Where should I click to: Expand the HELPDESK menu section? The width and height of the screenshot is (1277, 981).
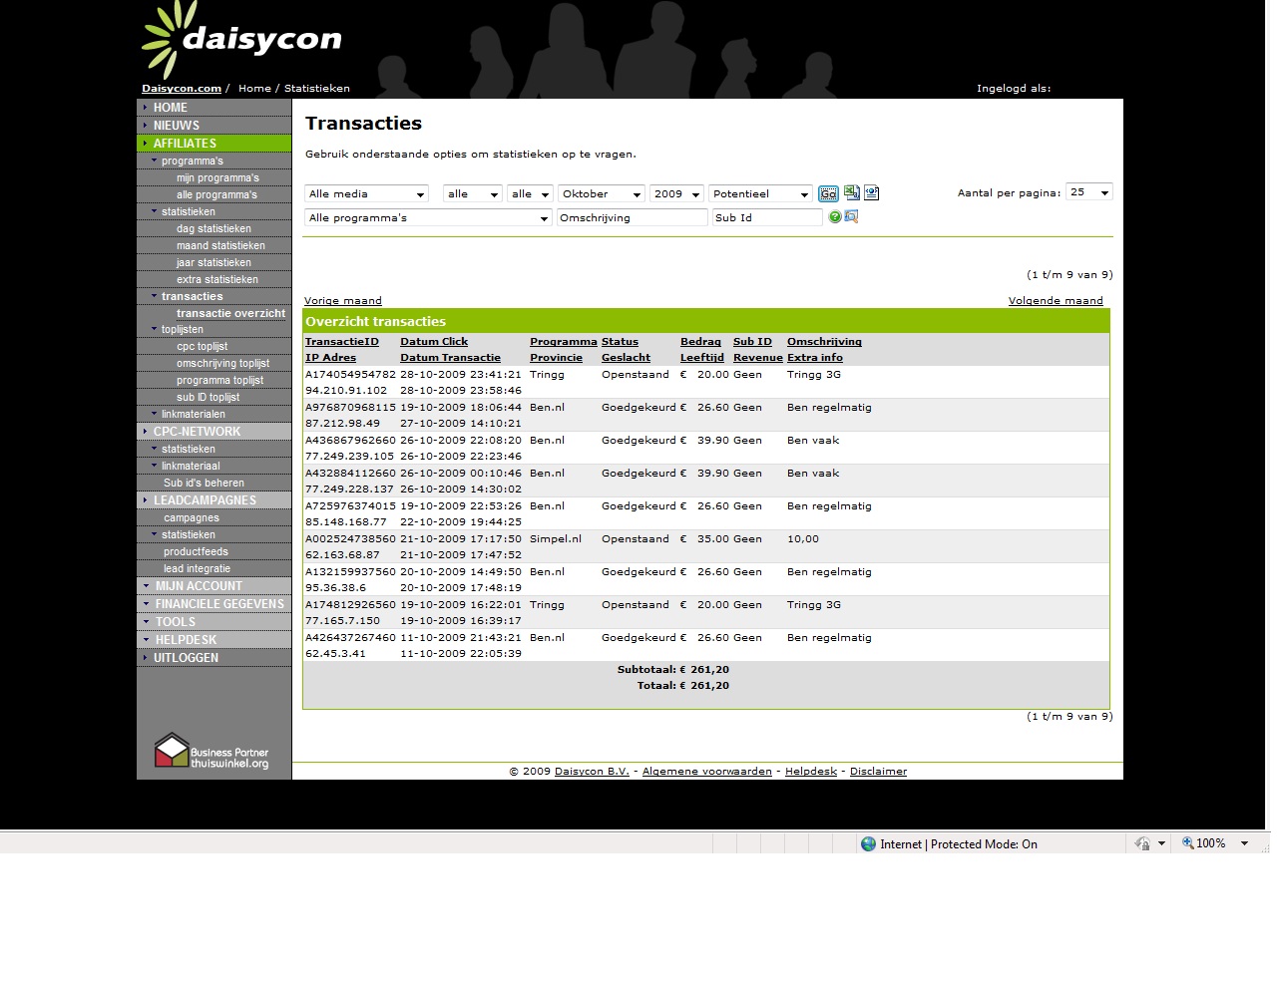(186, 640)
